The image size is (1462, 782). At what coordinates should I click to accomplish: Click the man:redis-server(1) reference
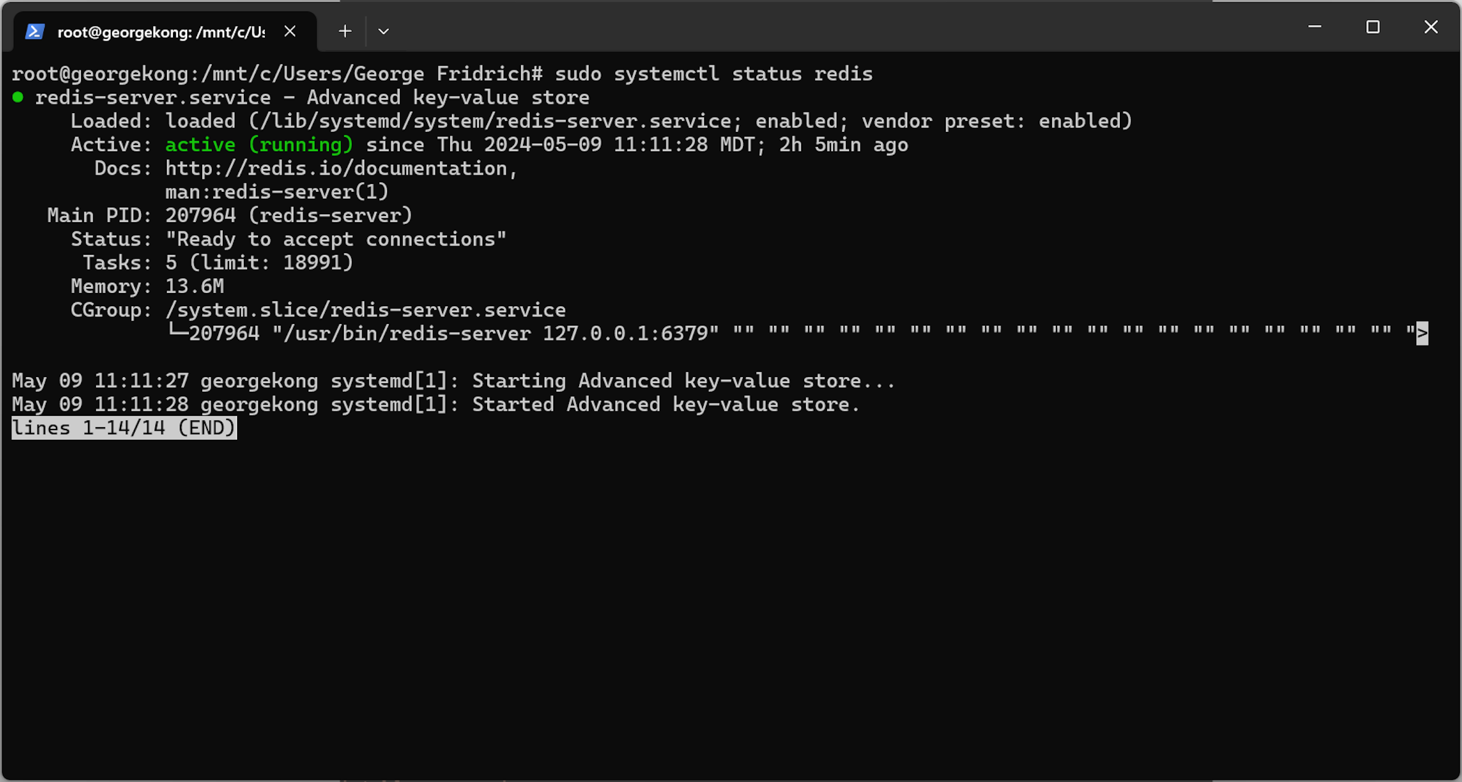(277, 192)
